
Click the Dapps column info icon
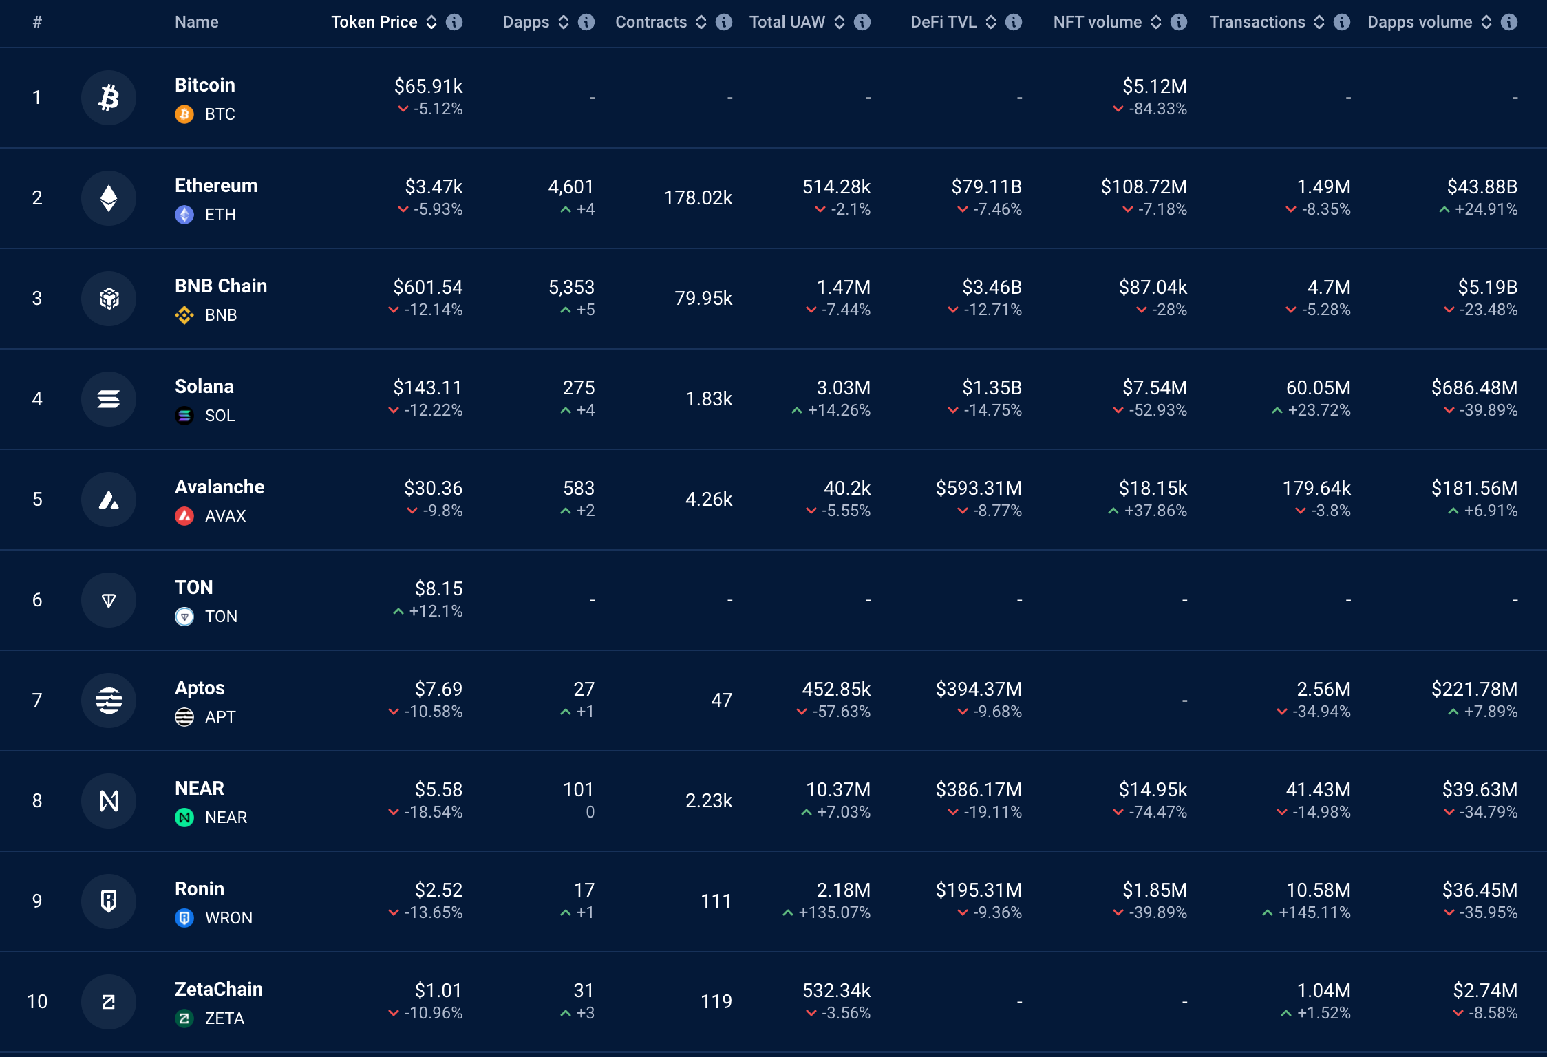[x=586, y=22]
